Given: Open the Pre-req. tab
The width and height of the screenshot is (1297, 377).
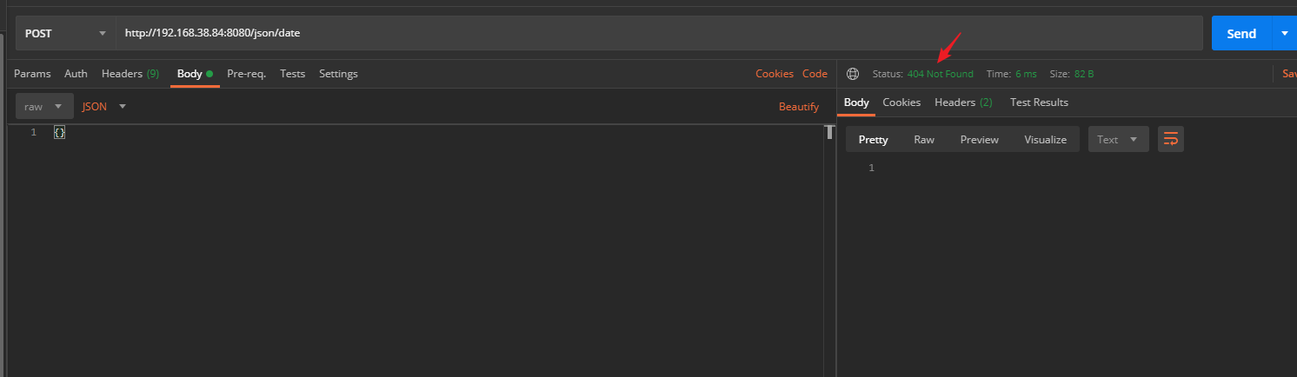Looking at the screenshot, I should (246, 74).
